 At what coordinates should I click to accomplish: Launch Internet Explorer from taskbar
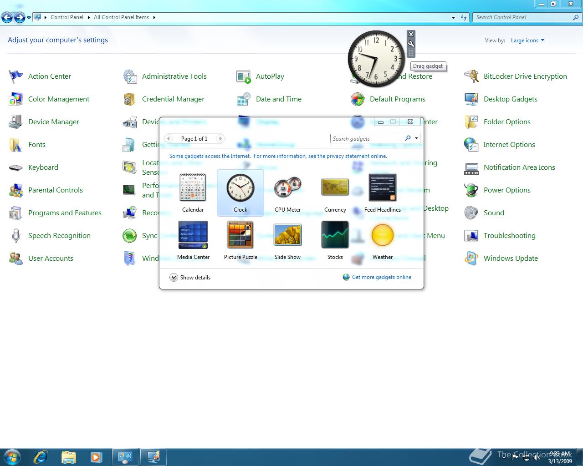coord(41,456)
